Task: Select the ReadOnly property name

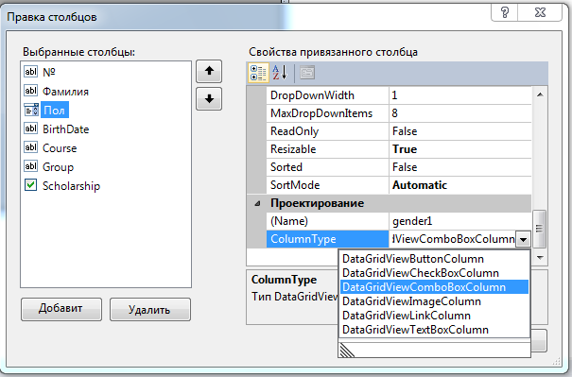Action: pyautogui.click(x=327, y=131)
